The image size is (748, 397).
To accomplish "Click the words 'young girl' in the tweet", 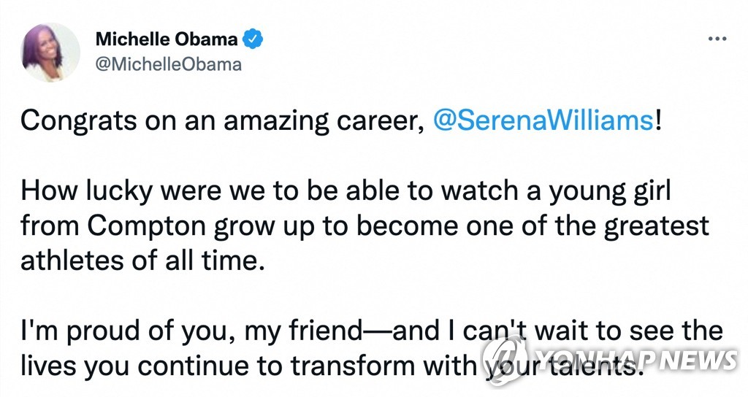I will [x=610, y=192].
